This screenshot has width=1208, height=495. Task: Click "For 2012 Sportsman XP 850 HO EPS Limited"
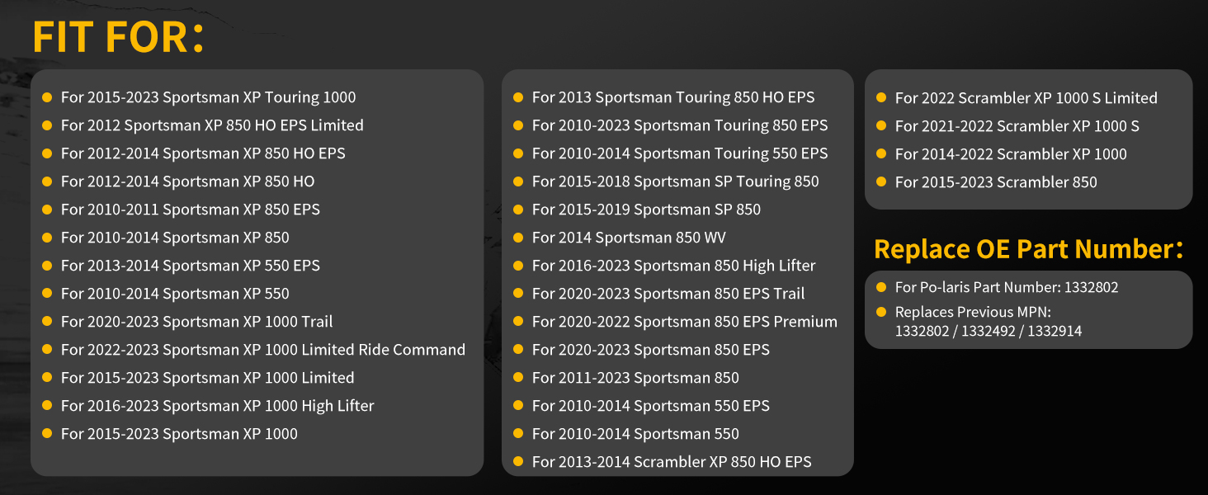(212, 125)
